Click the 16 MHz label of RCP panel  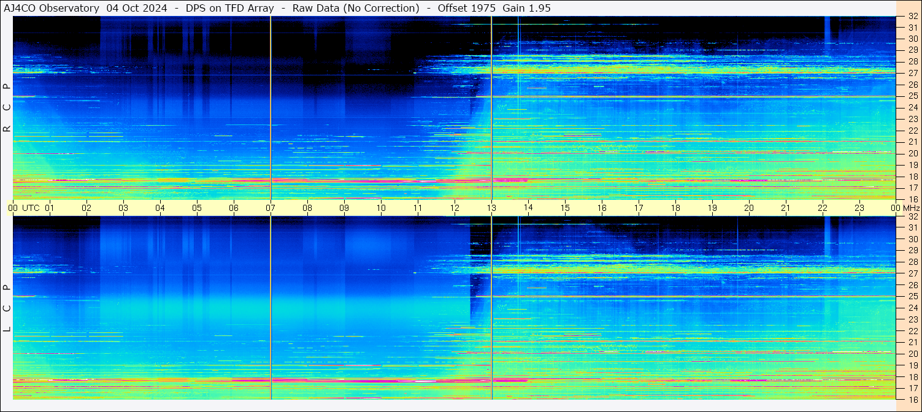[912, 199]
